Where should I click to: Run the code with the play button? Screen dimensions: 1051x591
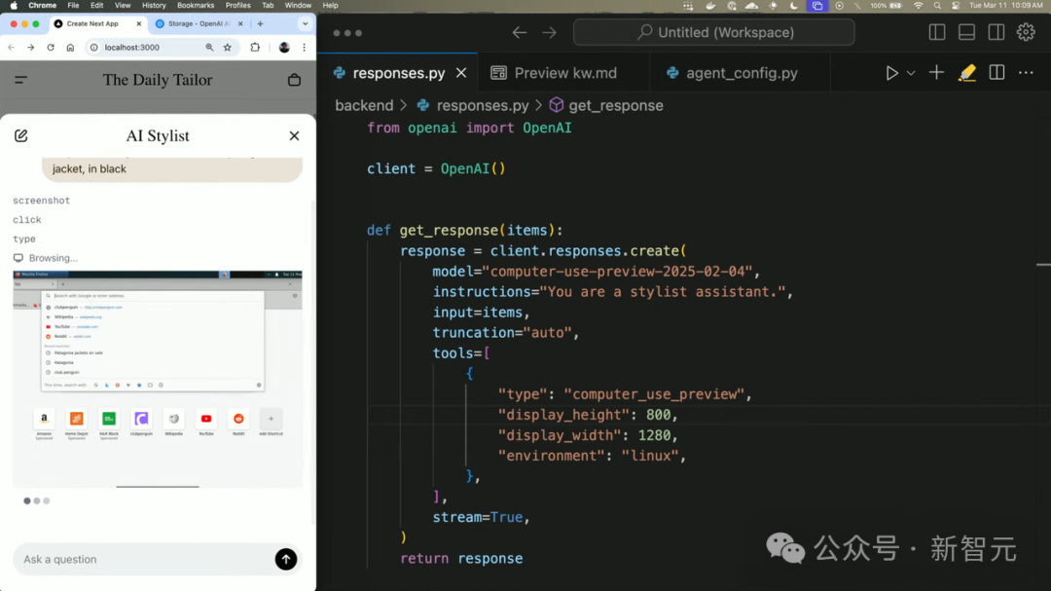pos(891,72)
